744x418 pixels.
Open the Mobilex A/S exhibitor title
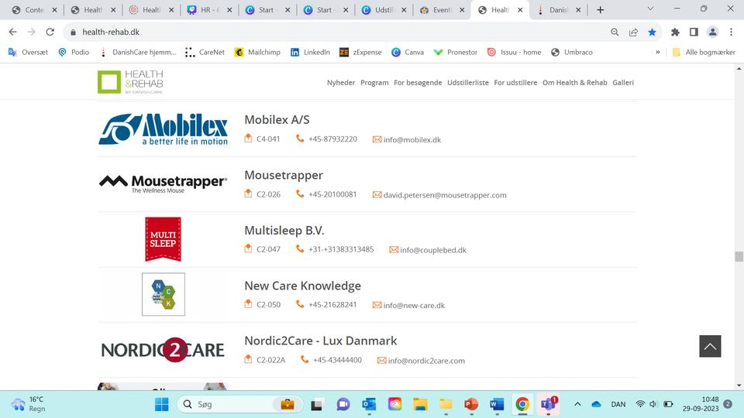click(x=277, y=119)
